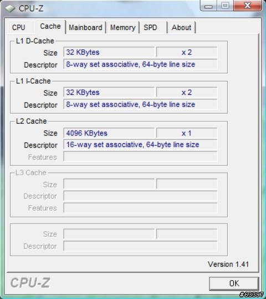Click L2 Cache size 4096 KBytes field
The height and width of the screenshot is (299, 266).
[x=109, y=133]
